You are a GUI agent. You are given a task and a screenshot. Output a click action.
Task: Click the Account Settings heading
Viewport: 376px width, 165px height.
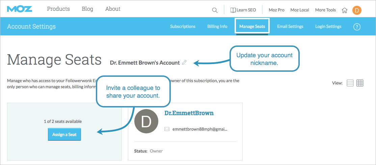[31, 26]
